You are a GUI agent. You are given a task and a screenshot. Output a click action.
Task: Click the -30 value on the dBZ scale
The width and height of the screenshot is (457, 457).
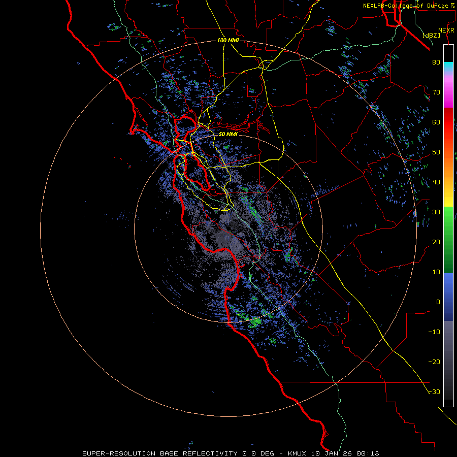434,392
